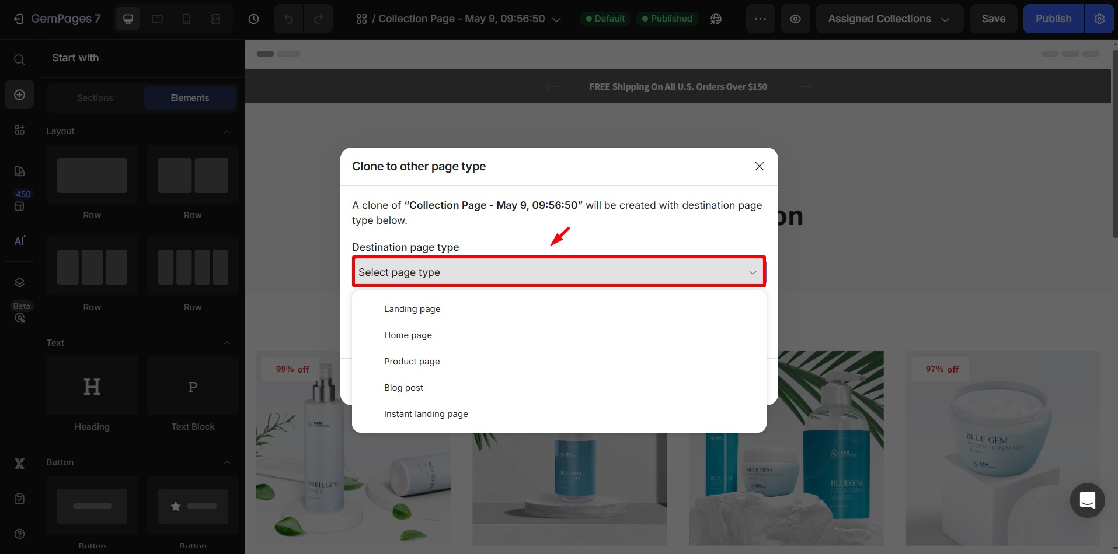
Task: Switch to the Sections tab
Action: [x=95, y=98]
